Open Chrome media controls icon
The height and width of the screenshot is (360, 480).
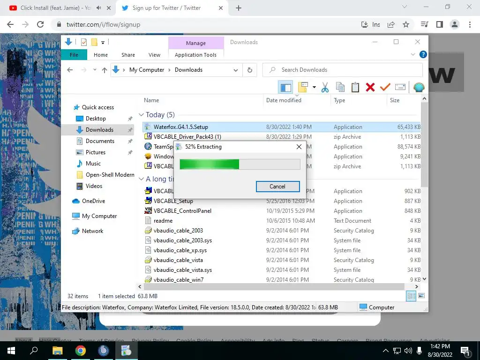[x=424, y=24]
